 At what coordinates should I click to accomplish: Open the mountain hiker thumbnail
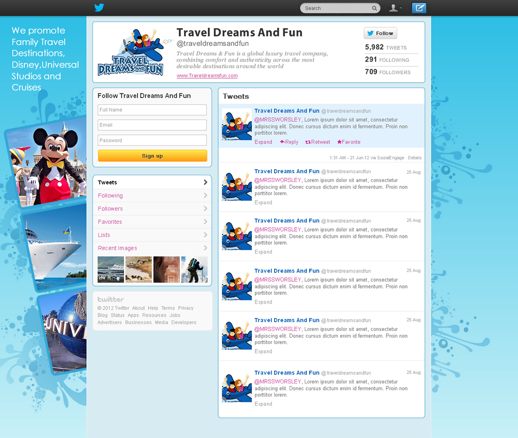[x=194, y=270]
